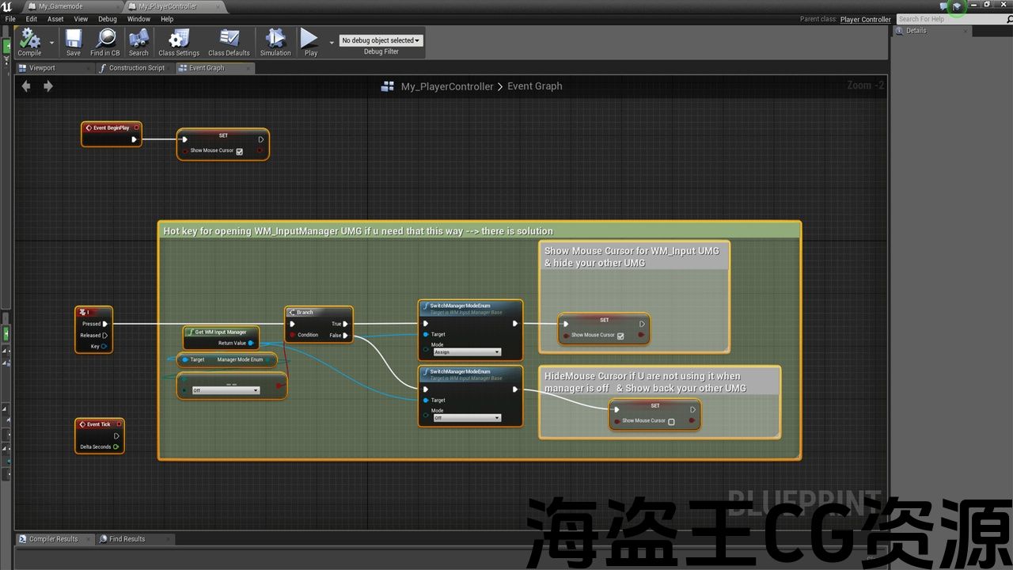This screenshot has height=570, width=1013.
Task: Click the Player Controller parent class link
Action: click(x=865, y=19)
